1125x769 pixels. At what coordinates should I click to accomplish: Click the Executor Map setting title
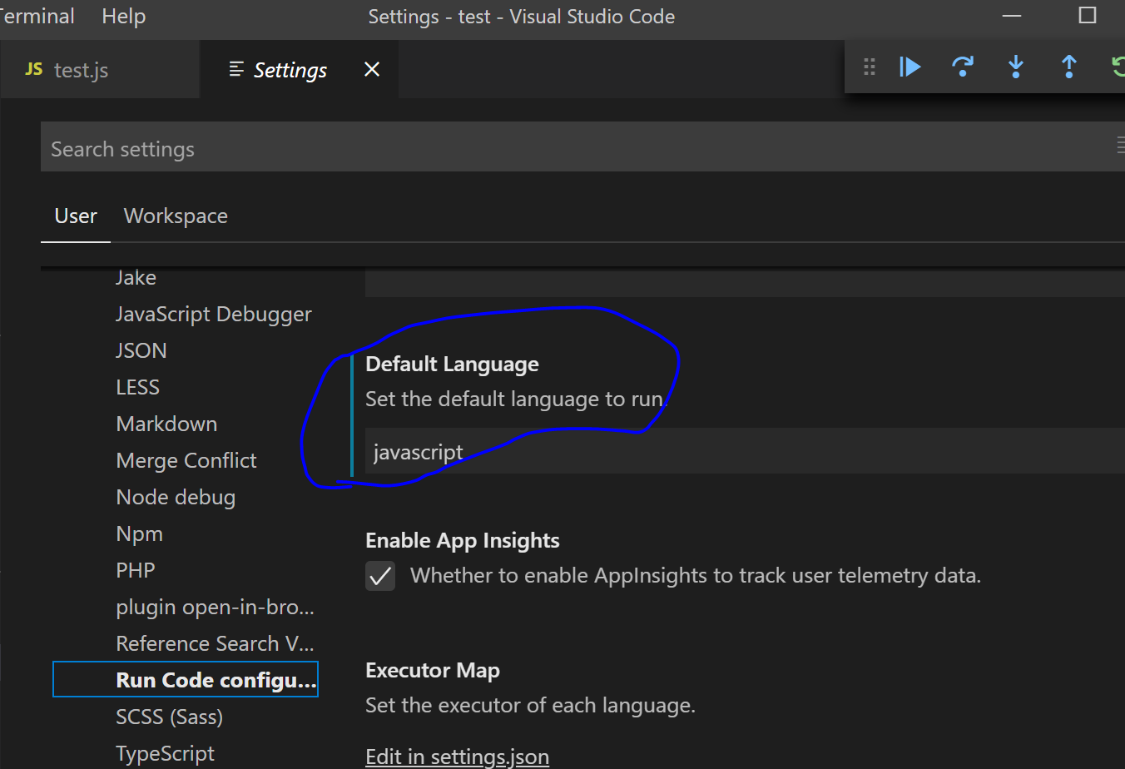433,671
